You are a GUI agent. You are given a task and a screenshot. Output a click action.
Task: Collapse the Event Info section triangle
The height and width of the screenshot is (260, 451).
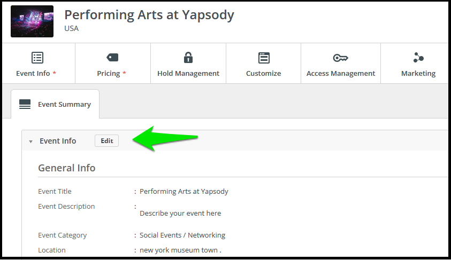point(31,141)
